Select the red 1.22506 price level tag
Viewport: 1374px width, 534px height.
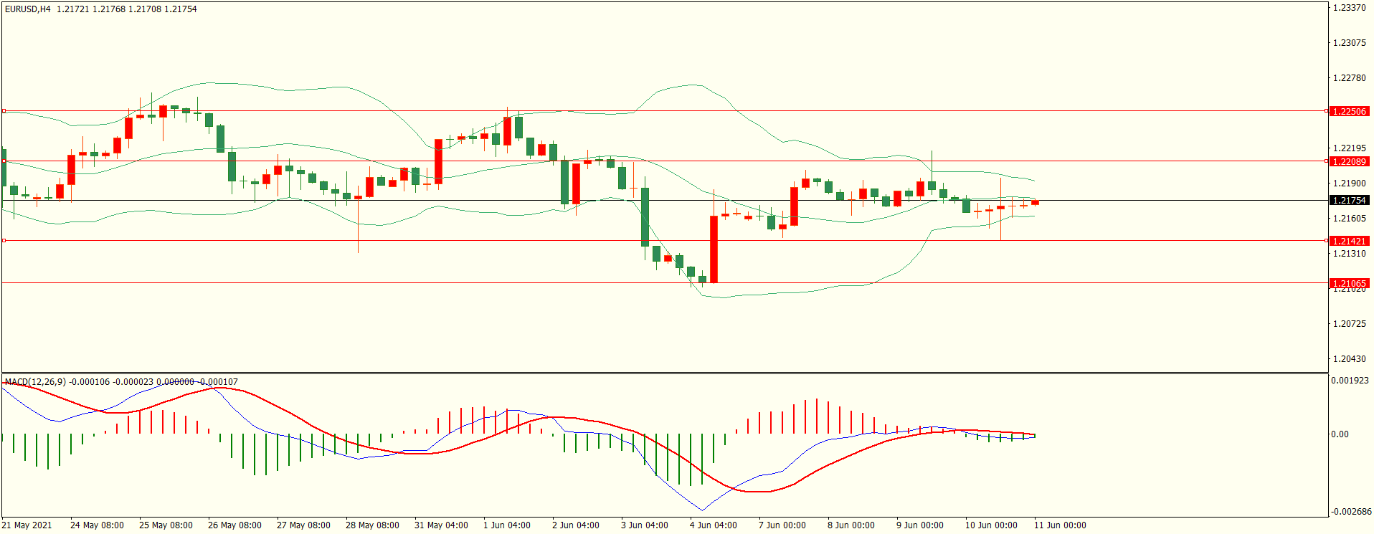1349,112
